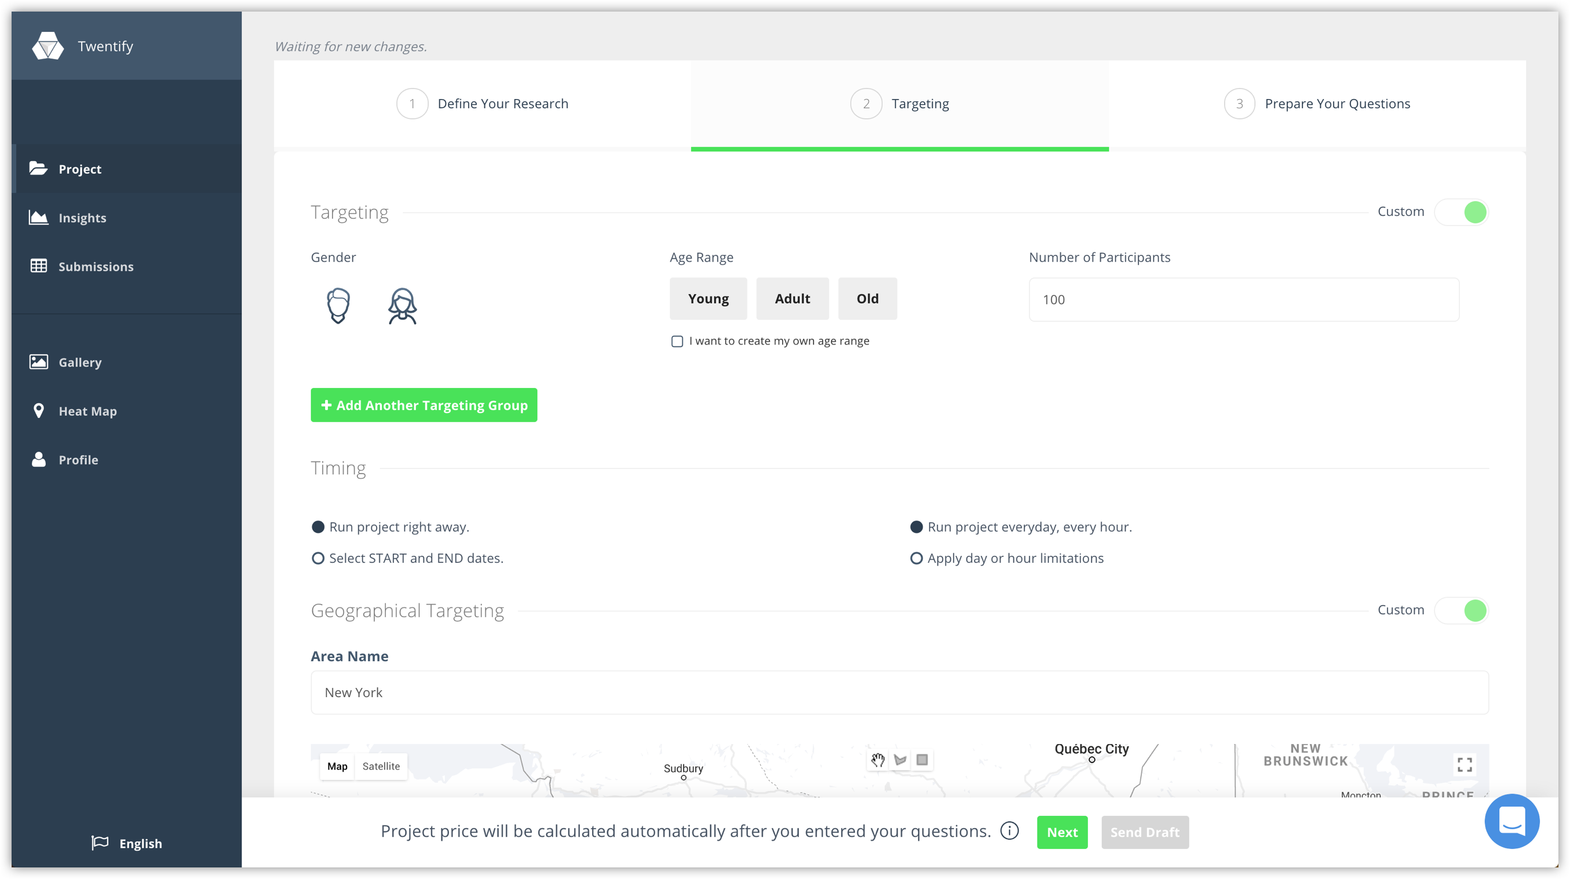
Task: Click the Area Name input field
Action: [x=900, y=692]
